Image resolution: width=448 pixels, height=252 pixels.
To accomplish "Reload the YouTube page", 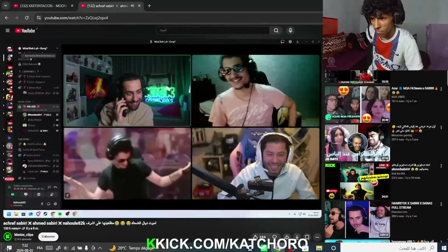I will [27, 17].
